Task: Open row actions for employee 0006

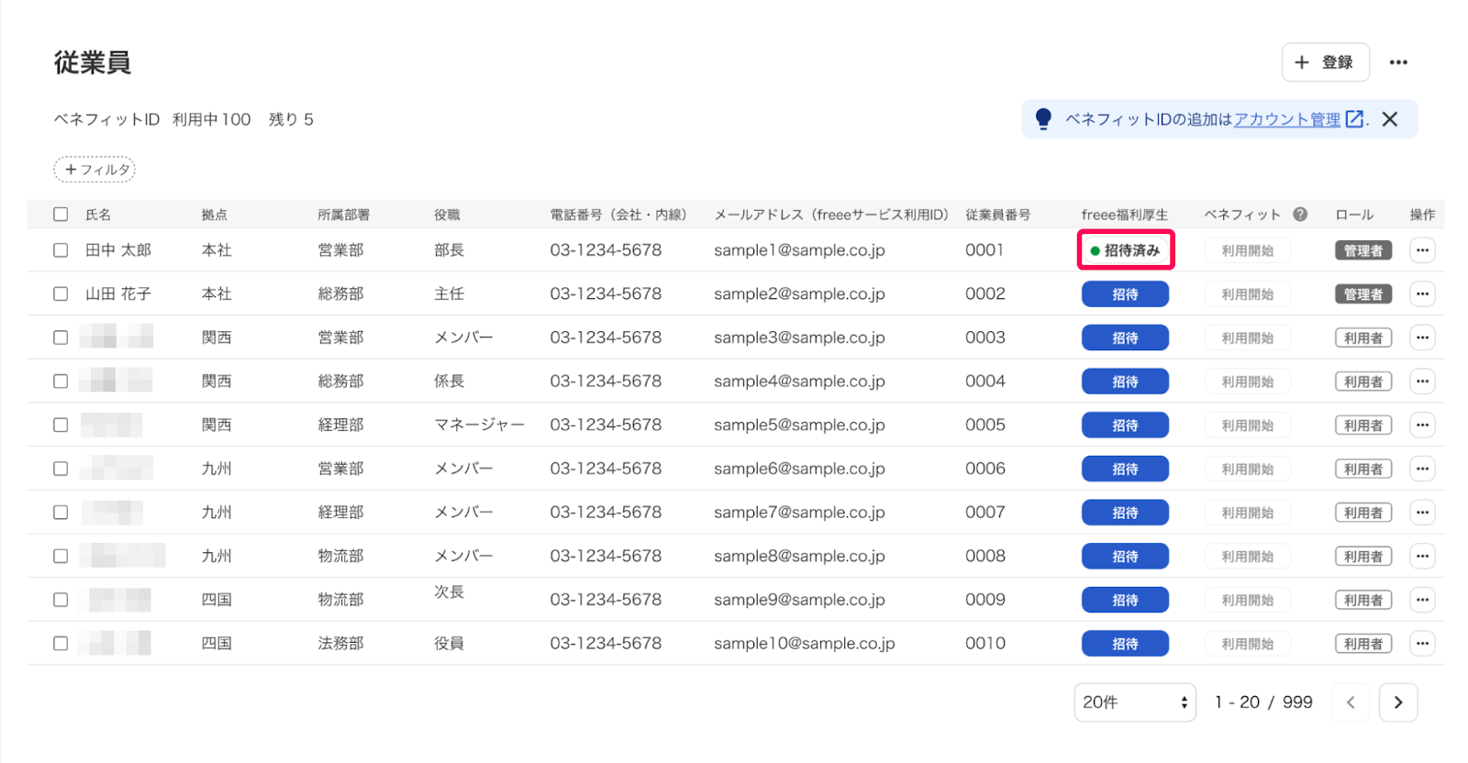Action: 1422,469
